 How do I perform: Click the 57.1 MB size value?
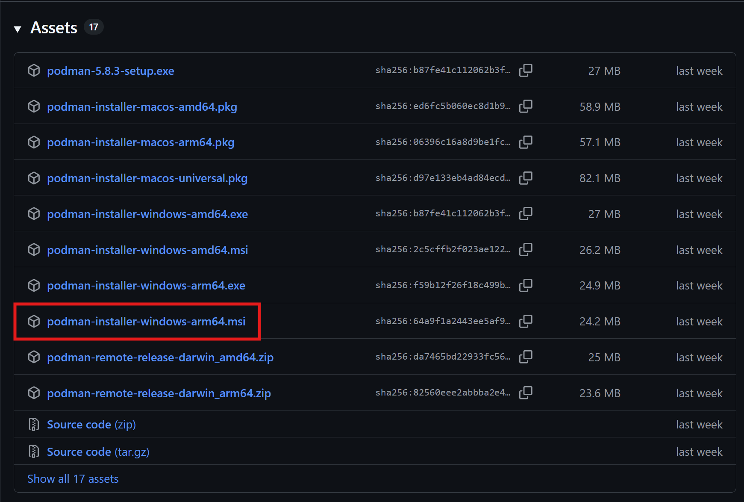(x=600, y=142)
